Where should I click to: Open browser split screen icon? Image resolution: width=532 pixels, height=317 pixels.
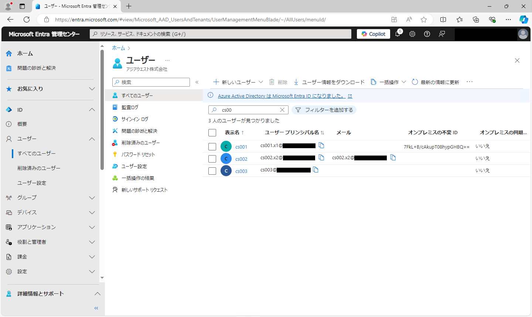coord(443,20)
